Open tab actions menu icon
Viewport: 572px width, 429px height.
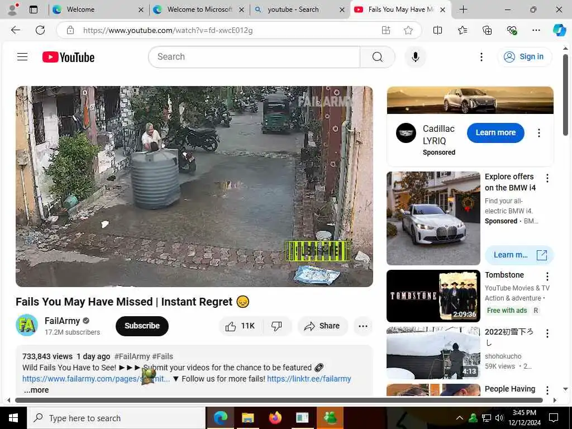pos(34,9)
